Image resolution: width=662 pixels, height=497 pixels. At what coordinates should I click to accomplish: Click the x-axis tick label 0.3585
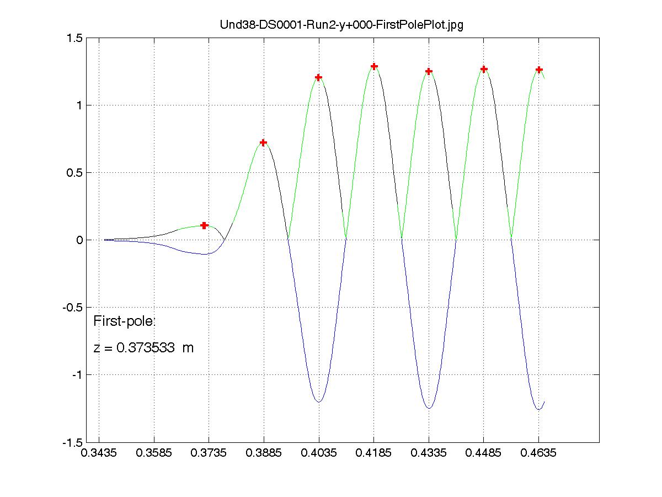(x=154, y=454)
